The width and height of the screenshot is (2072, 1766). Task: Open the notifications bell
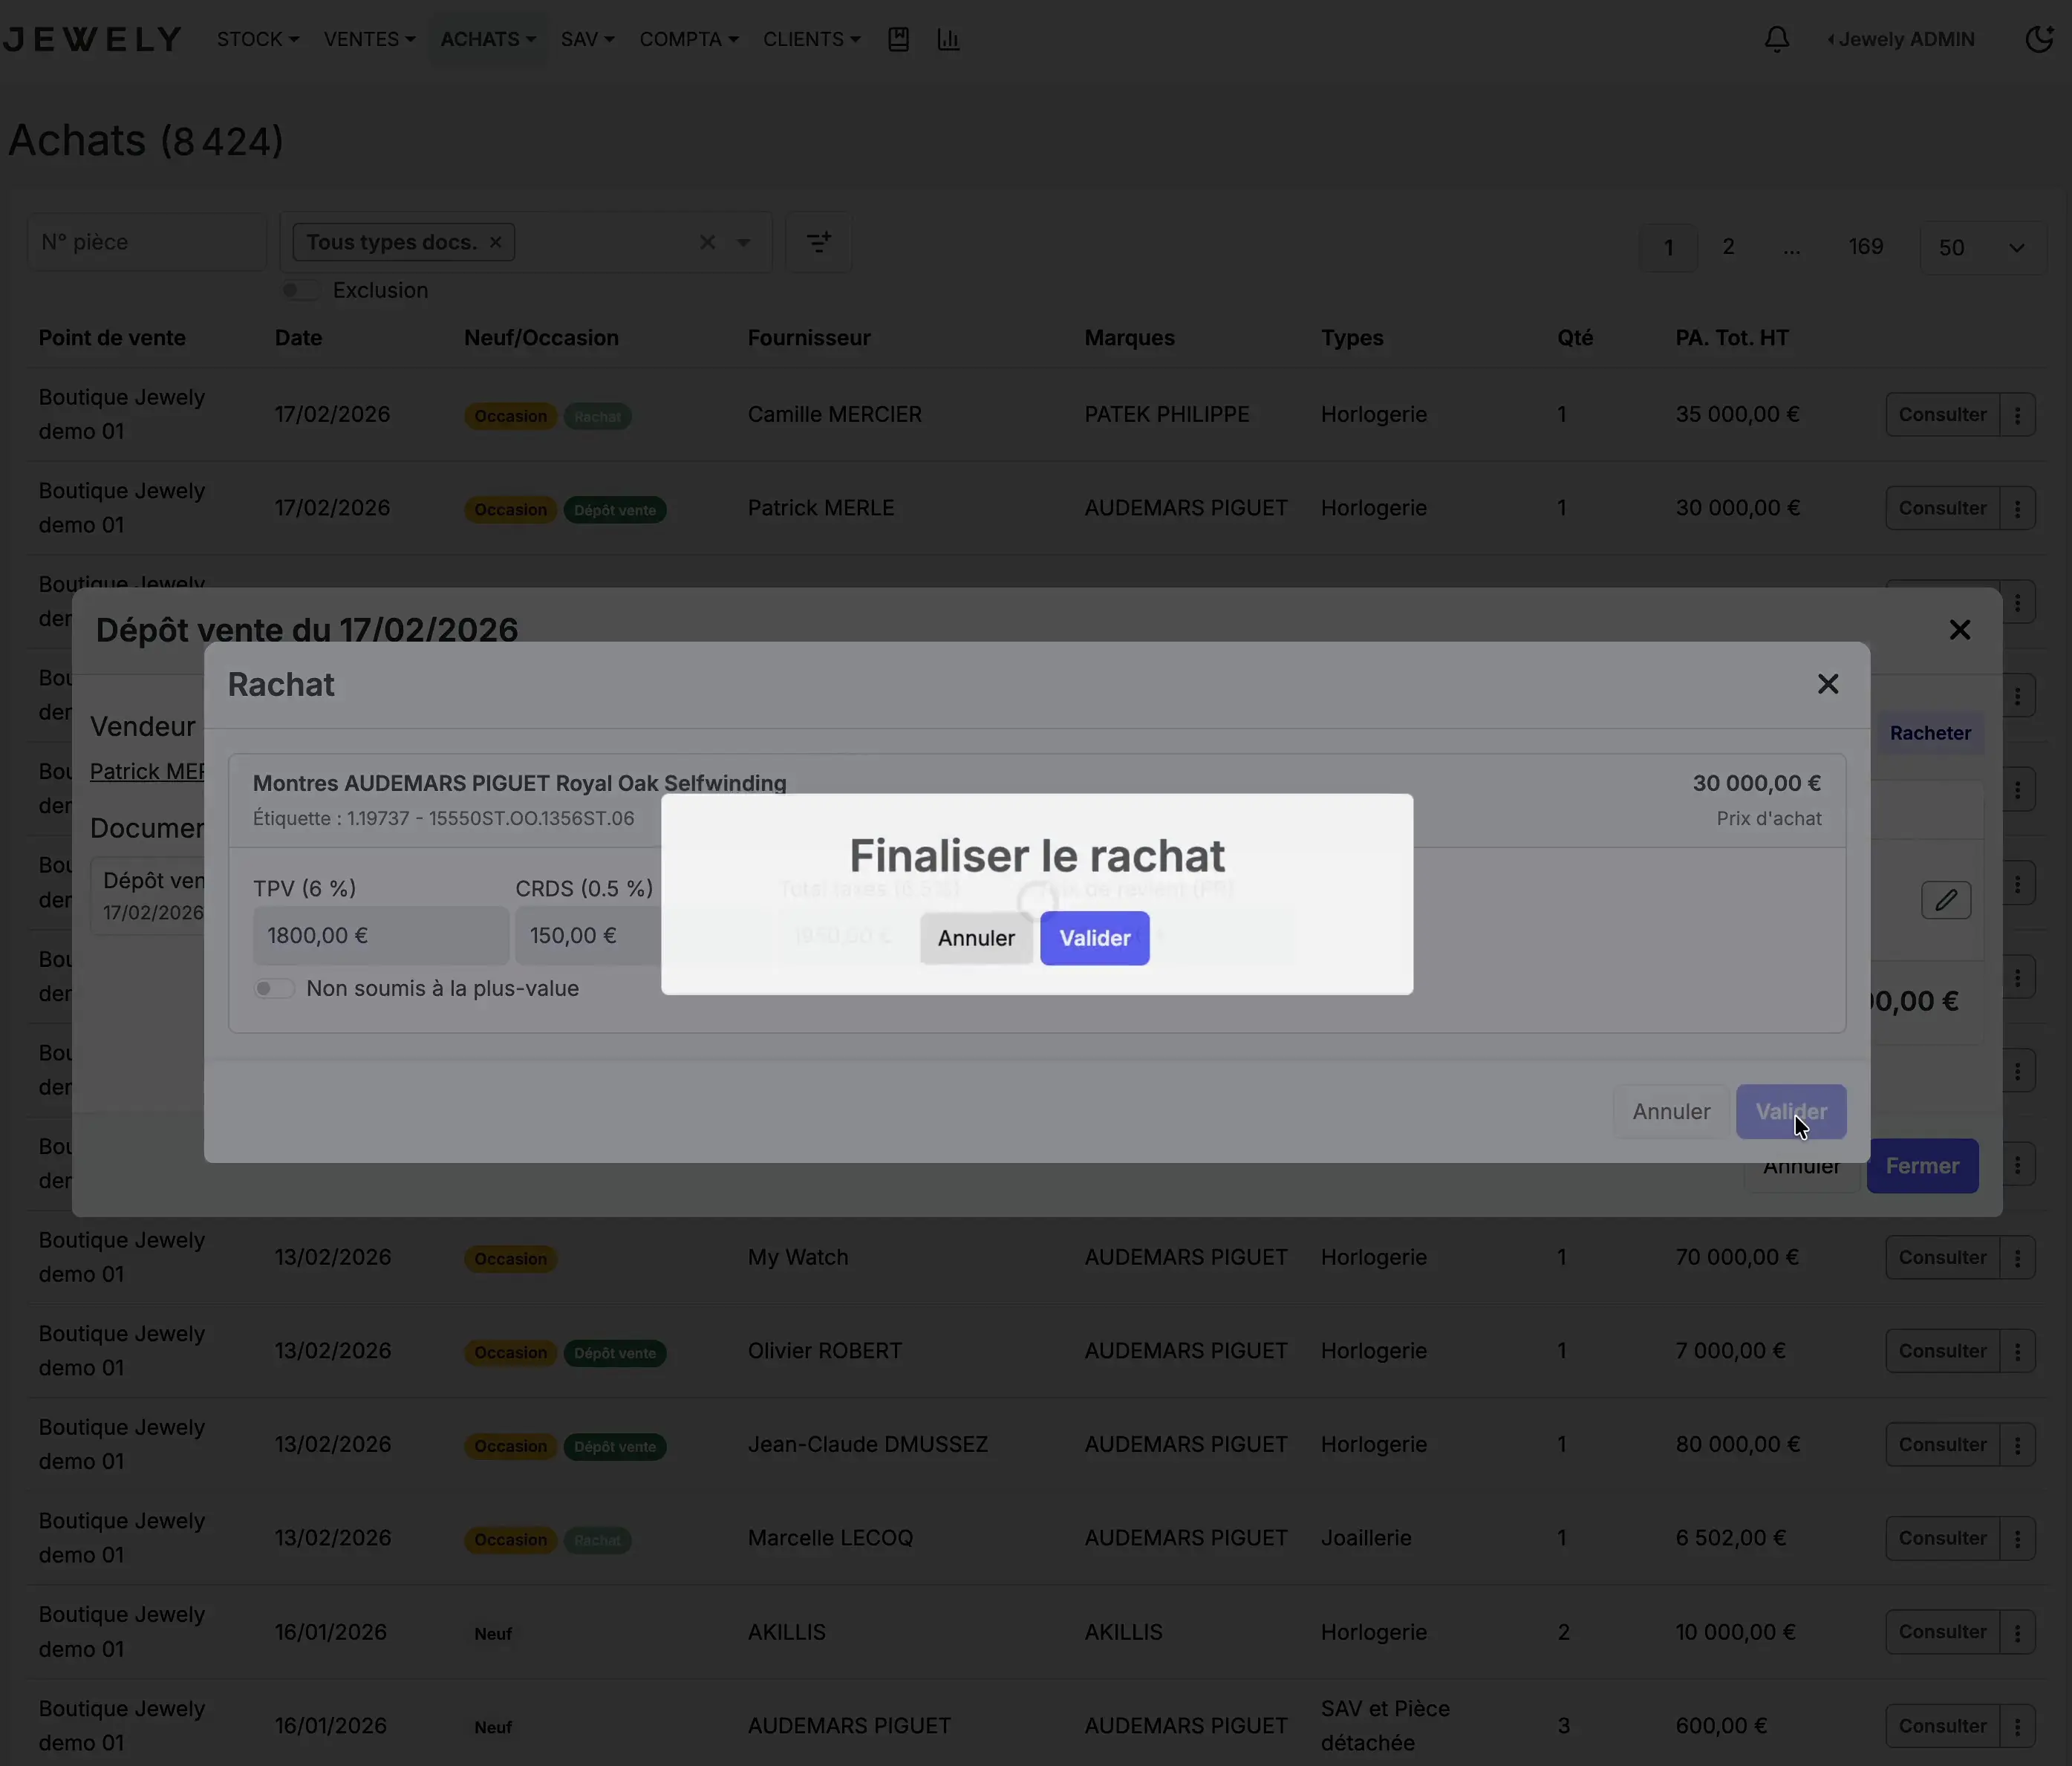(x=1776, y=39)
